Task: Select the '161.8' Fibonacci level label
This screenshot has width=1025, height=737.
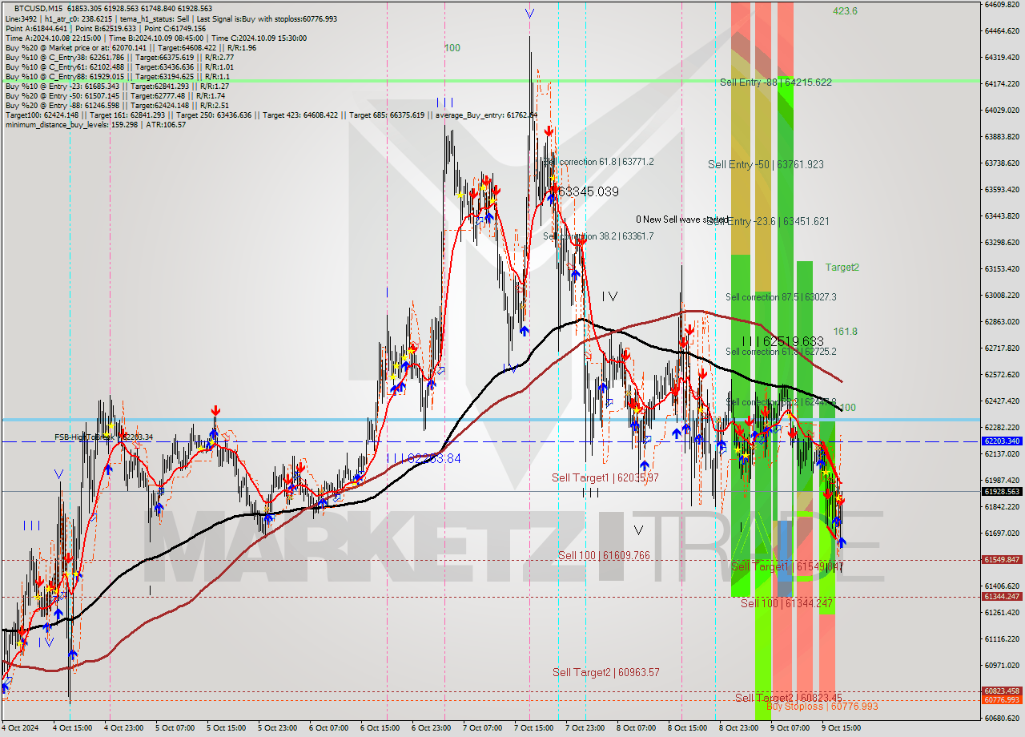Action: [845, 331]
